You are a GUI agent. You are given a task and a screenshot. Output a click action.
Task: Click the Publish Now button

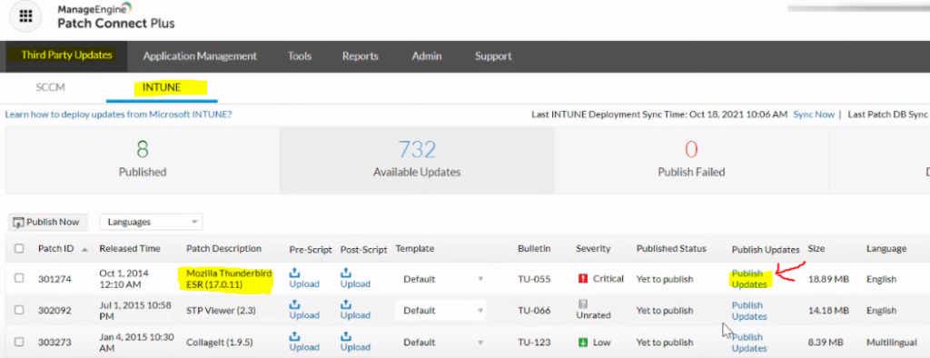click(47, 222)
